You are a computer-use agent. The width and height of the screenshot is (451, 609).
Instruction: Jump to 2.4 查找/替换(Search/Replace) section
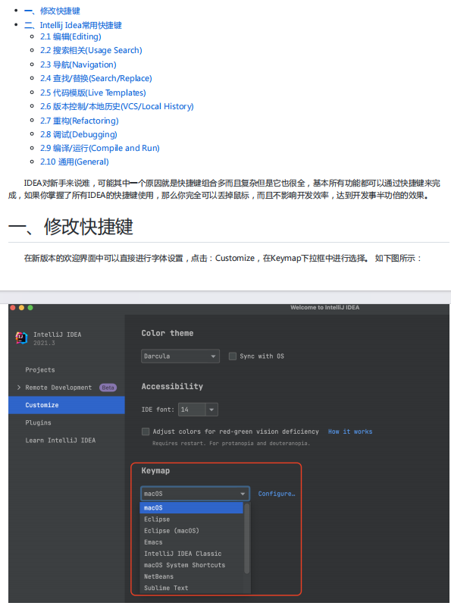[96, 78]
